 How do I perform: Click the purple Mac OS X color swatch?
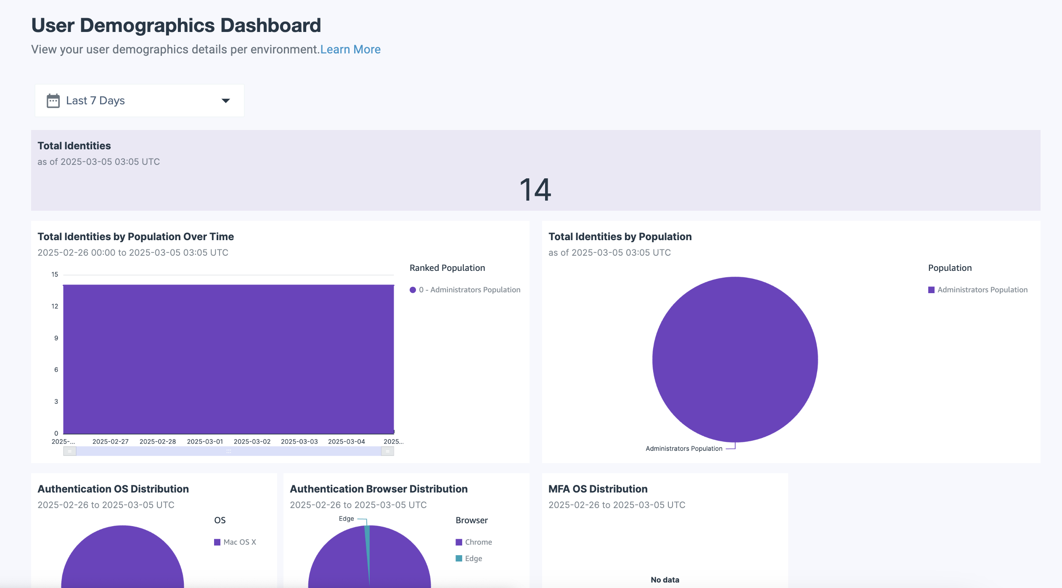217,542
